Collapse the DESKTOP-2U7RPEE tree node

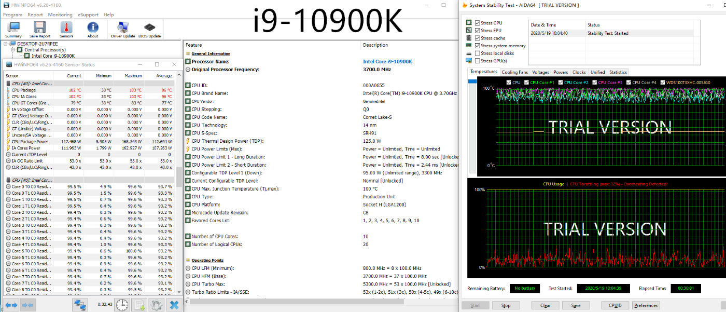(6, 44)
